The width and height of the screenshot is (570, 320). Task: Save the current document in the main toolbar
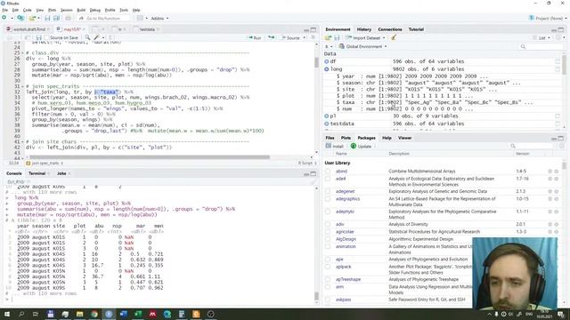click(x=47, y=18)
